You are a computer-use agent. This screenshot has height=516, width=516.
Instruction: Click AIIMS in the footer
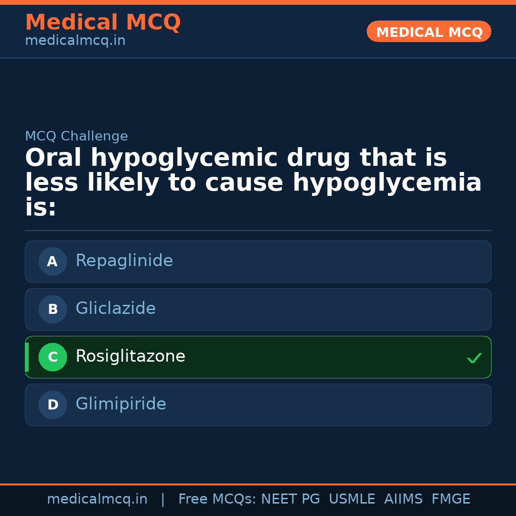(x=403, y=499)
